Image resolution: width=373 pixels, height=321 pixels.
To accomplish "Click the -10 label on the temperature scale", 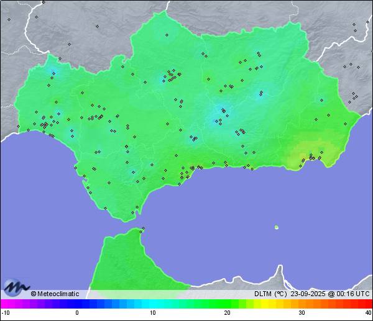I will click(4, 313).
